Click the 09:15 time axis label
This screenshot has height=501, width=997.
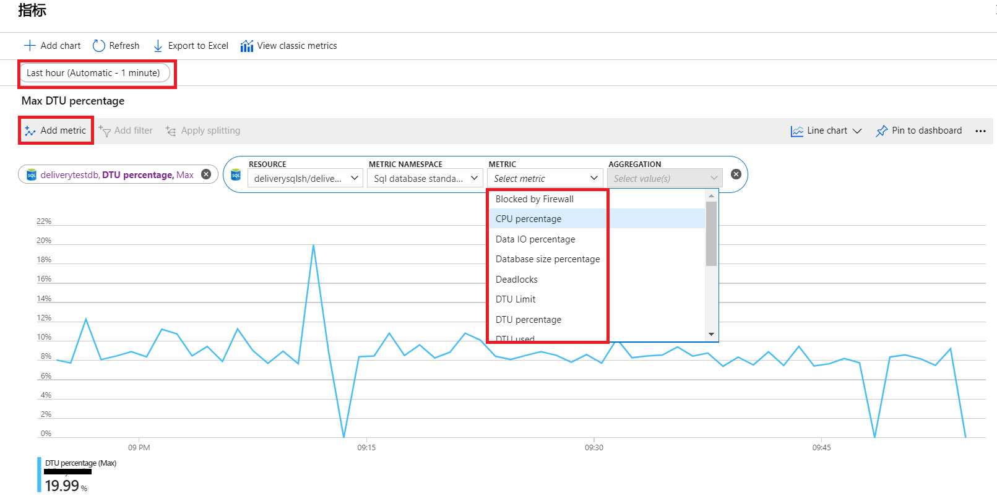click(x=366, y=448)
